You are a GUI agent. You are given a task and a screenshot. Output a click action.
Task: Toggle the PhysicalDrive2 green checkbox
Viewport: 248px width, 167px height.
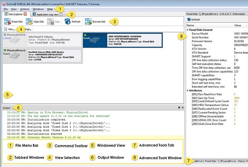pos(5,50)
